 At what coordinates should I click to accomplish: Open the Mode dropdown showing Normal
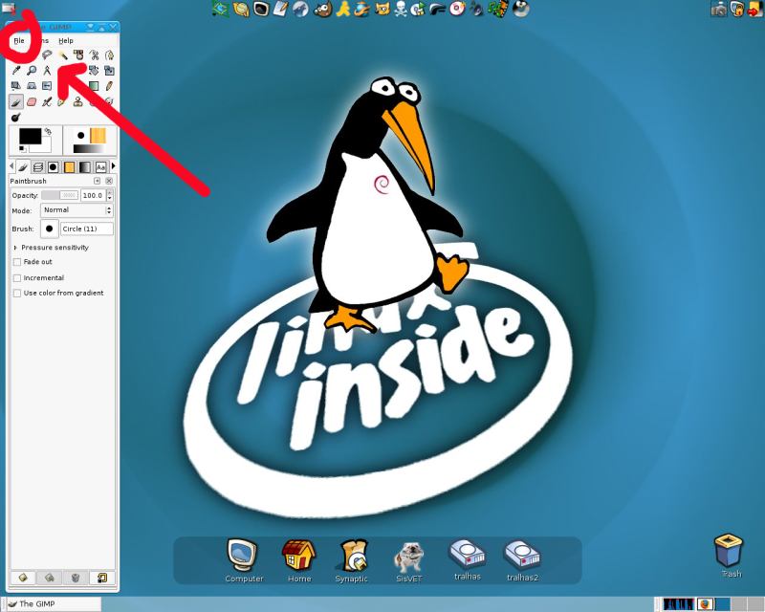tap(76, 210)
